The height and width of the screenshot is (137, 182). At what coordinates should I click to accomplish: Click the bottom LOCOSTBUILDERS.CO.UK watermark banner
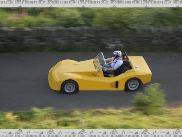[x=91, y=133]
